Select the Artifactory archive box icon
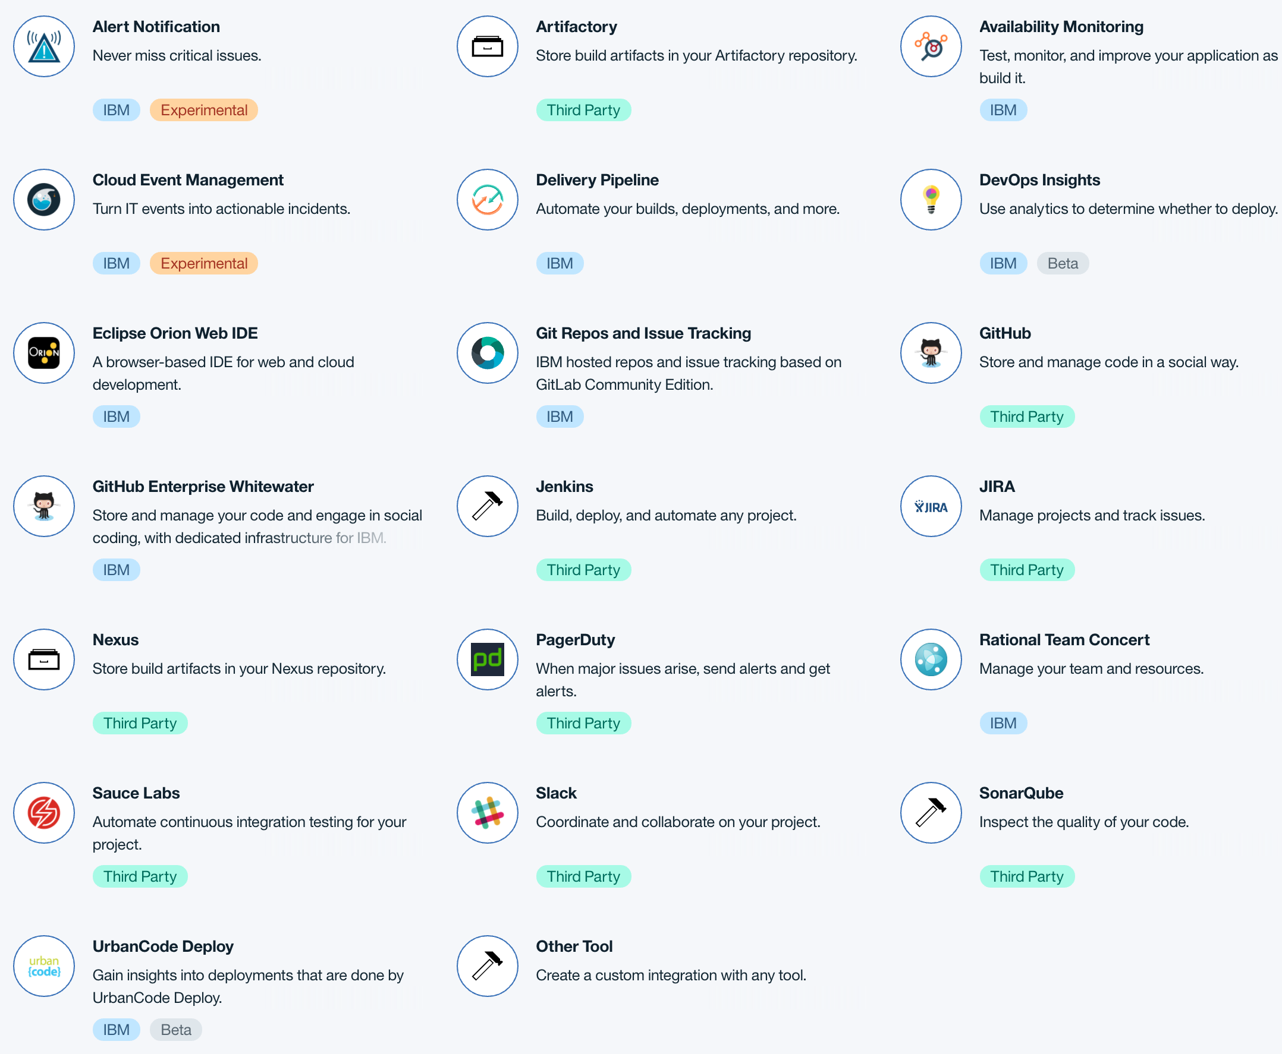Viewport: 1282px width, 1054px height. tap(487, 47)
